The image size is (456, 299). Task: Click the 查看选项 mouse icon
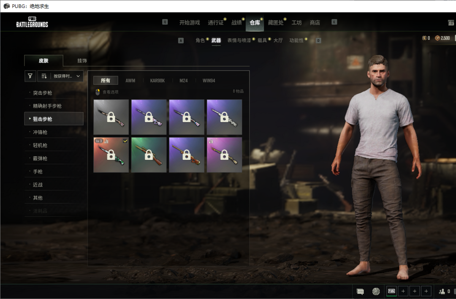point(98,92)
